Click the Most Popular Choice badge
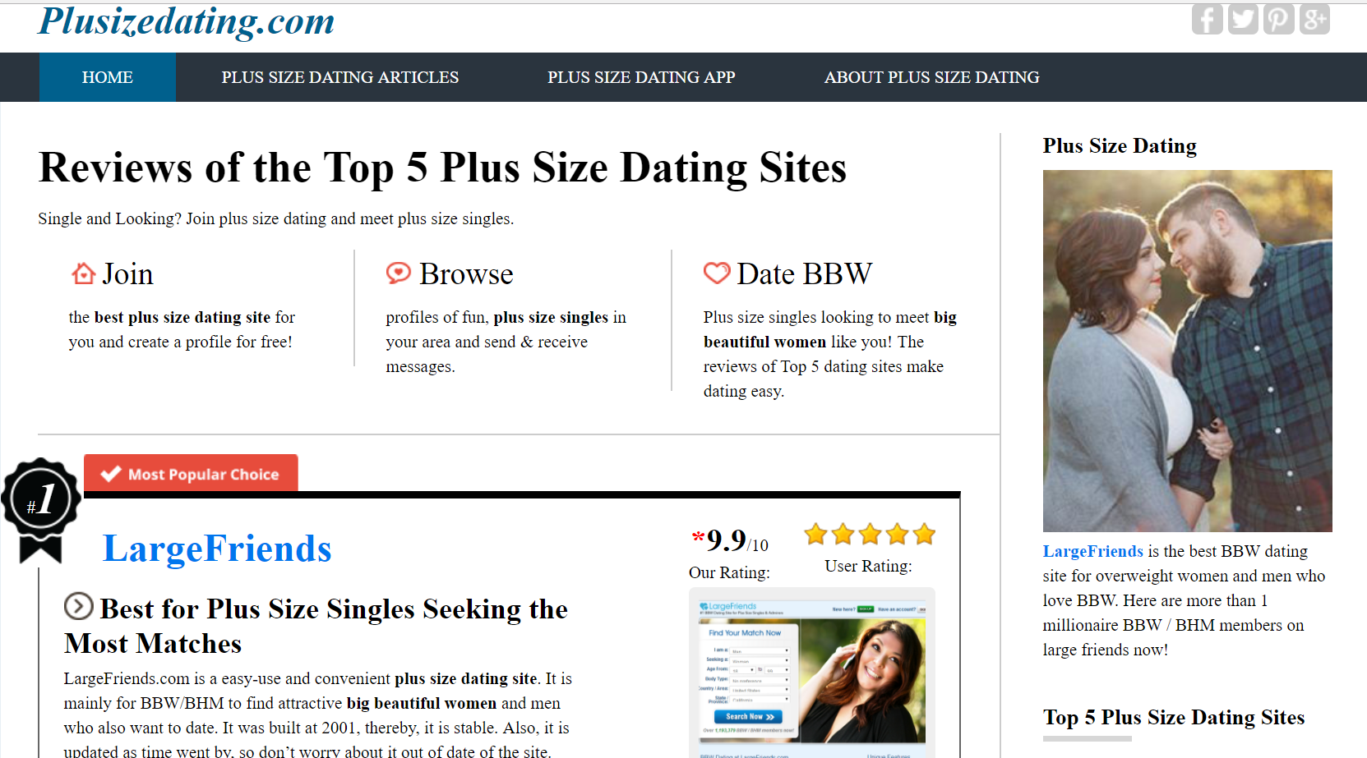1367x758 pixels. click(191, 474)
